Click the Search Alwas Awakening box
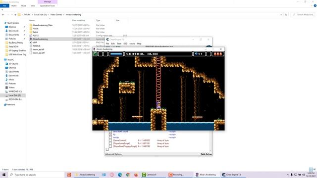317x178 pixels. pos(304,15)
